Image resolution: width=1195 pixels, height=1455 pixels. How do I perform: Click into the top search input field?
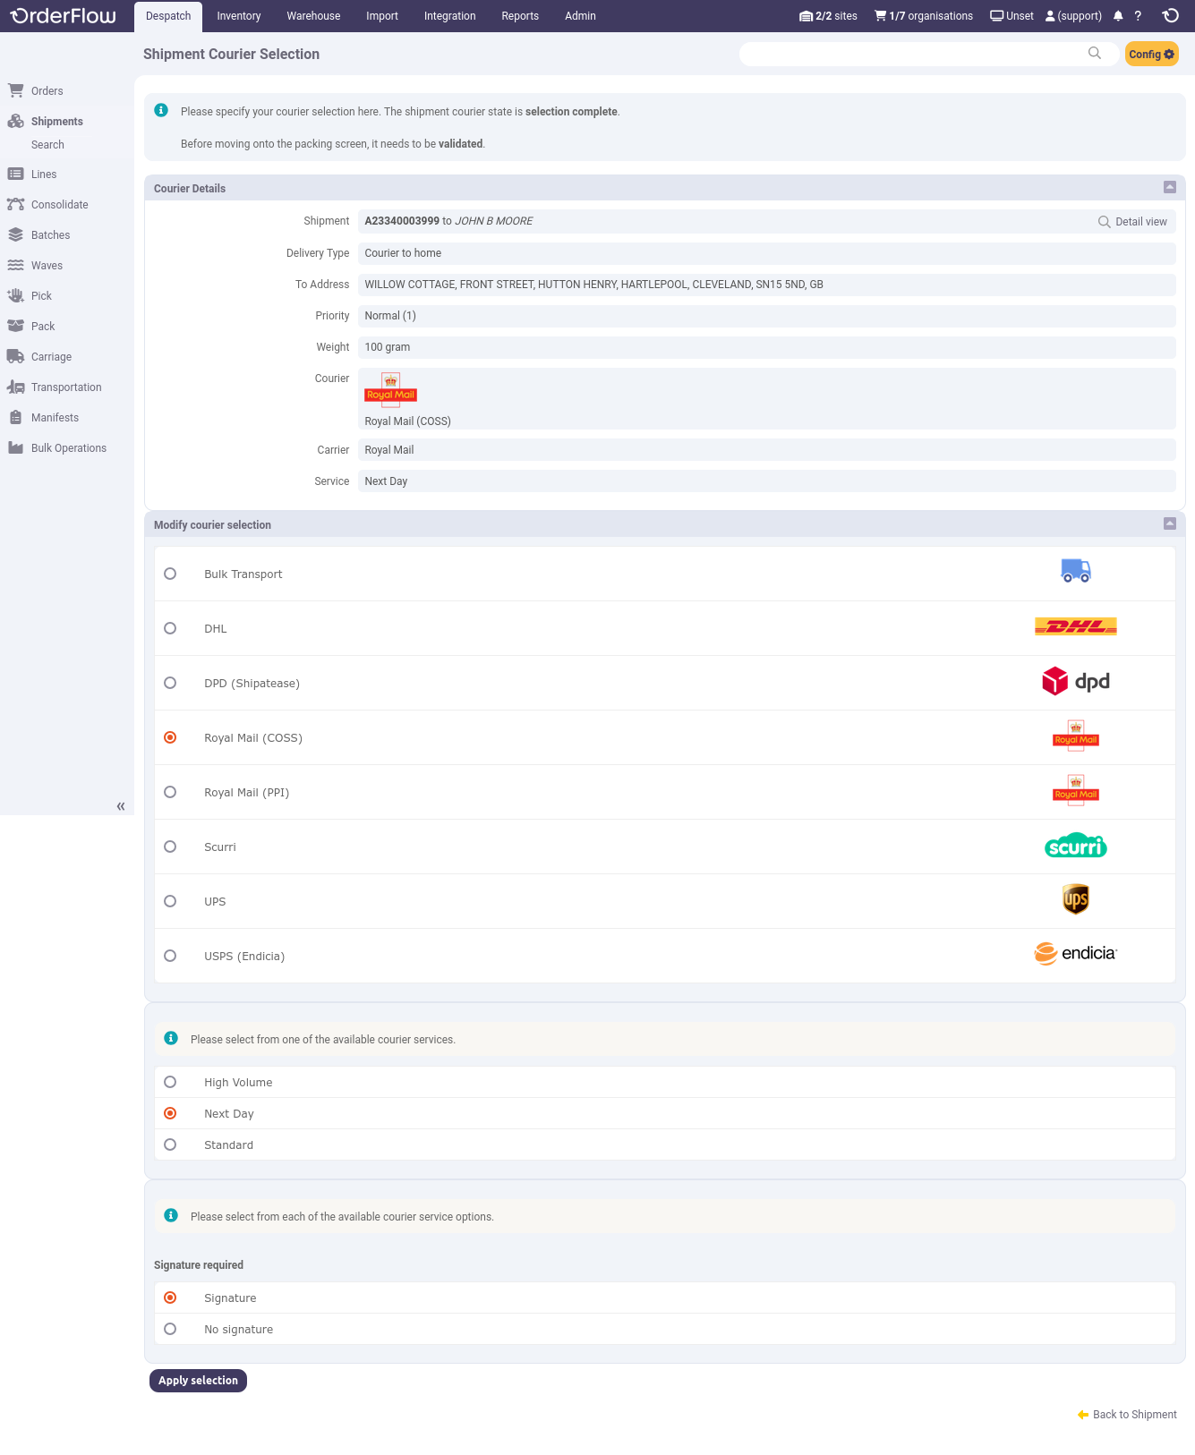(913, 54)
